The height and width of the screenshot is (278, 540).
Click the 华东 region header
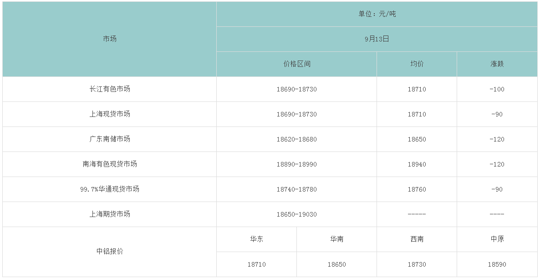(x=256, y=239)
